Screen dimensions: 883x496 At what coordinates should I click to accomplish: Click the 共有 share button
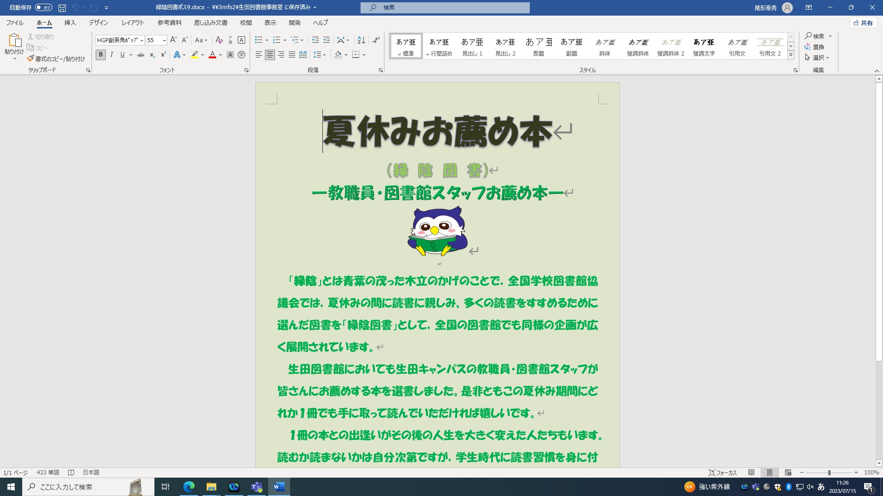[863, 23]
